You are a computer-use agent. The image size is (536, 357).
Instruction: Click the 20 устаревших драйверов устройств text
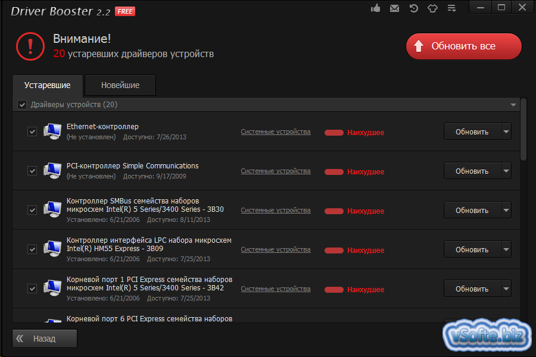pos(133,54)
